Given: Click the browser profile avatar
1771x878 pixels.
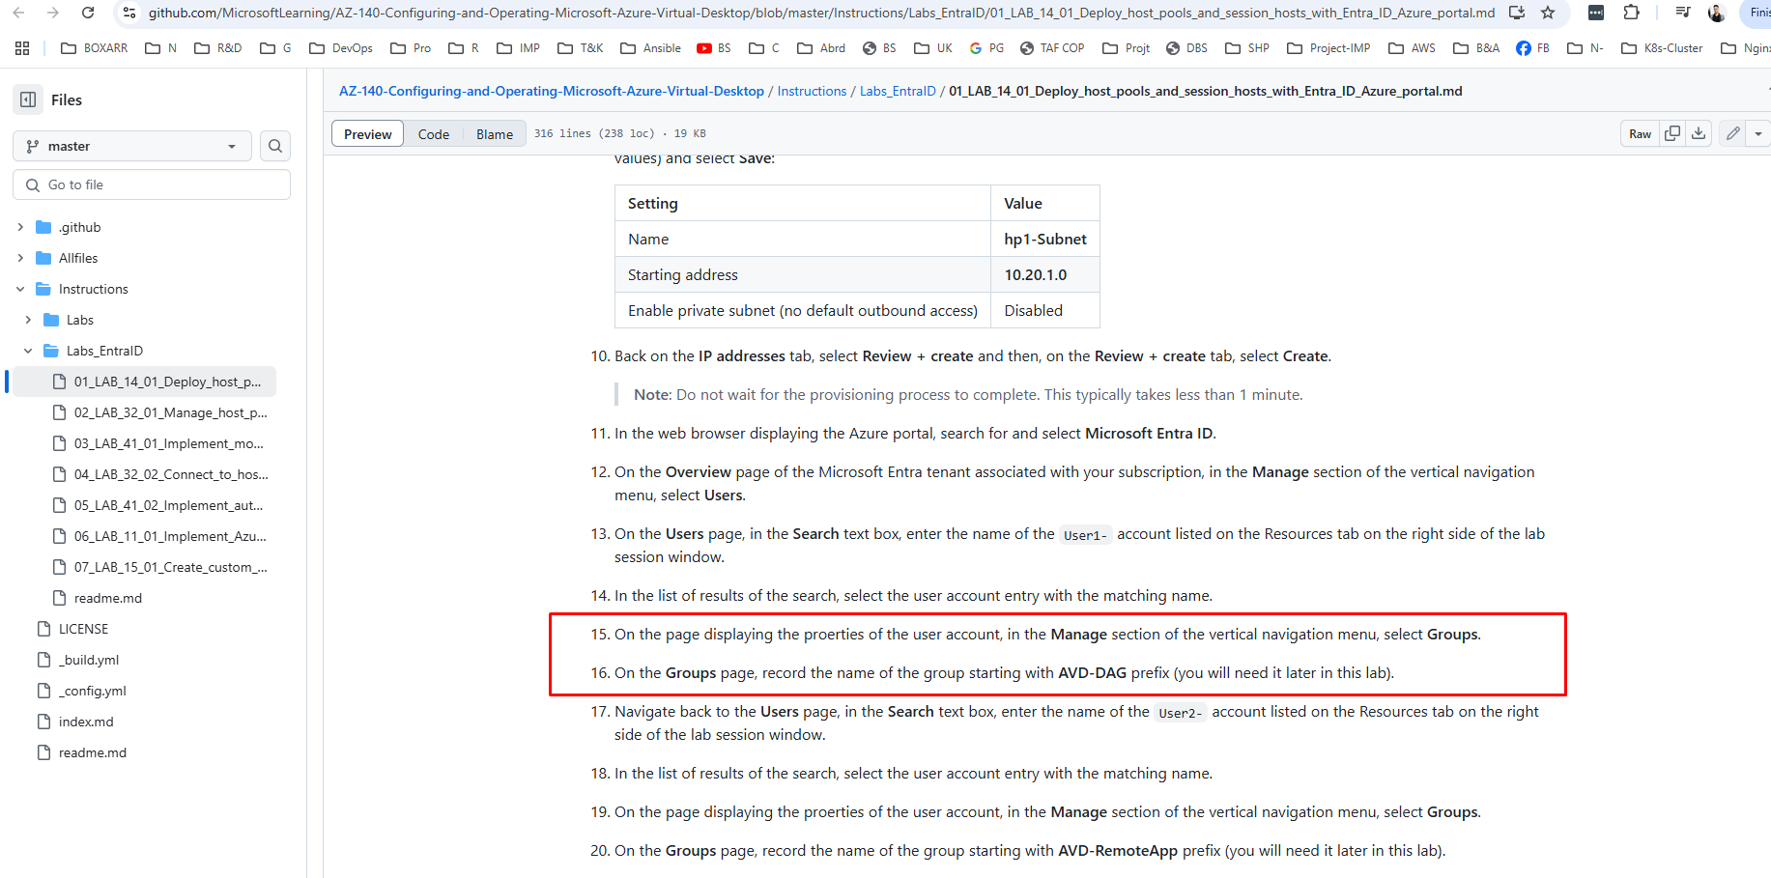Looking at the screenshot, I should pos(1717,13).
